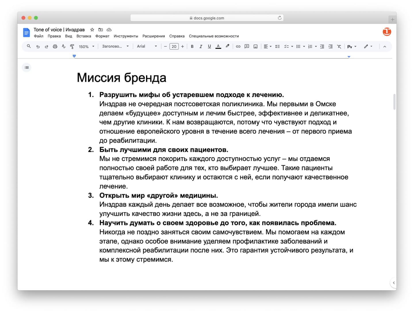Viewport: 414px width, 314px height.
Task: Open the orange account avatar
Action: point(387,32)
